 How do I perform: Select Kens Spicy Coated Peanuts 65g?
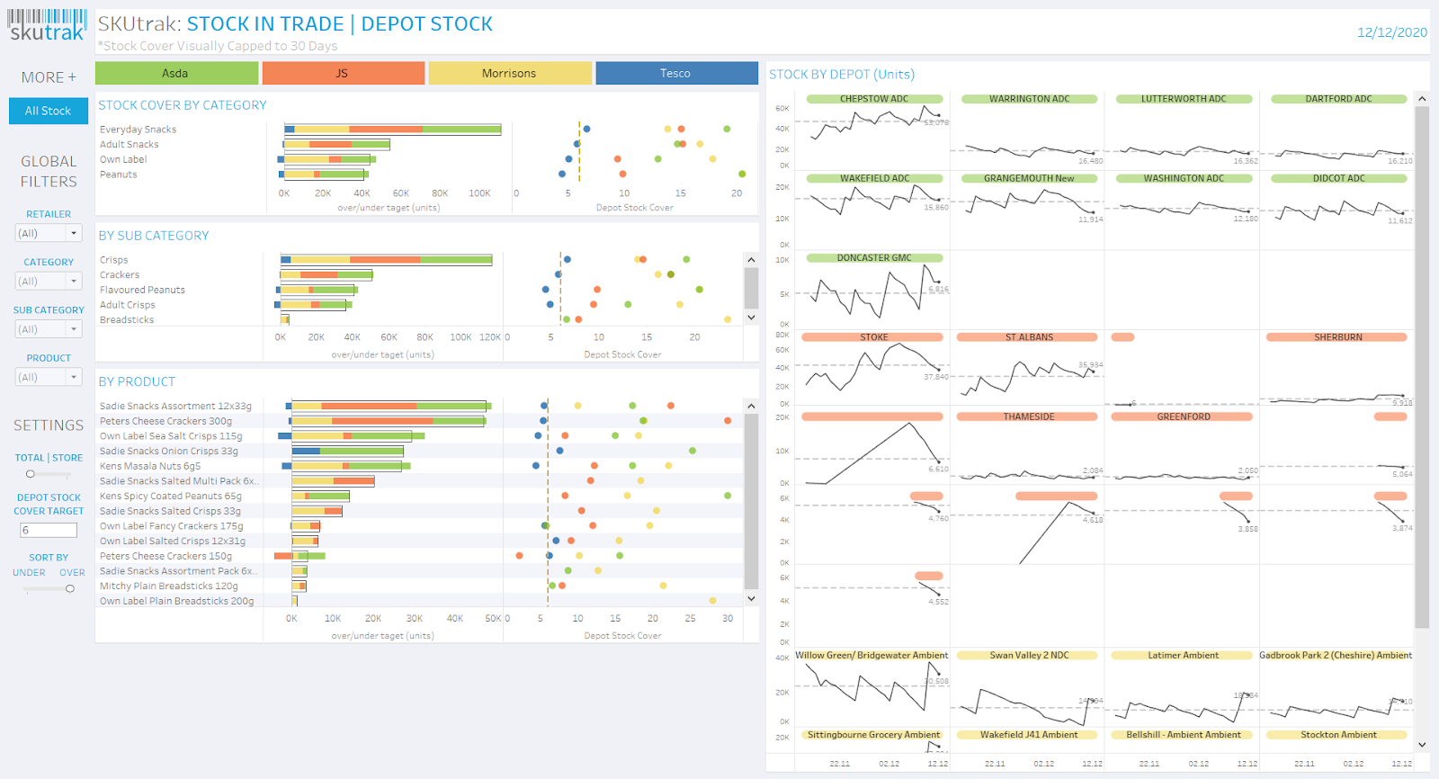(171, 497)
